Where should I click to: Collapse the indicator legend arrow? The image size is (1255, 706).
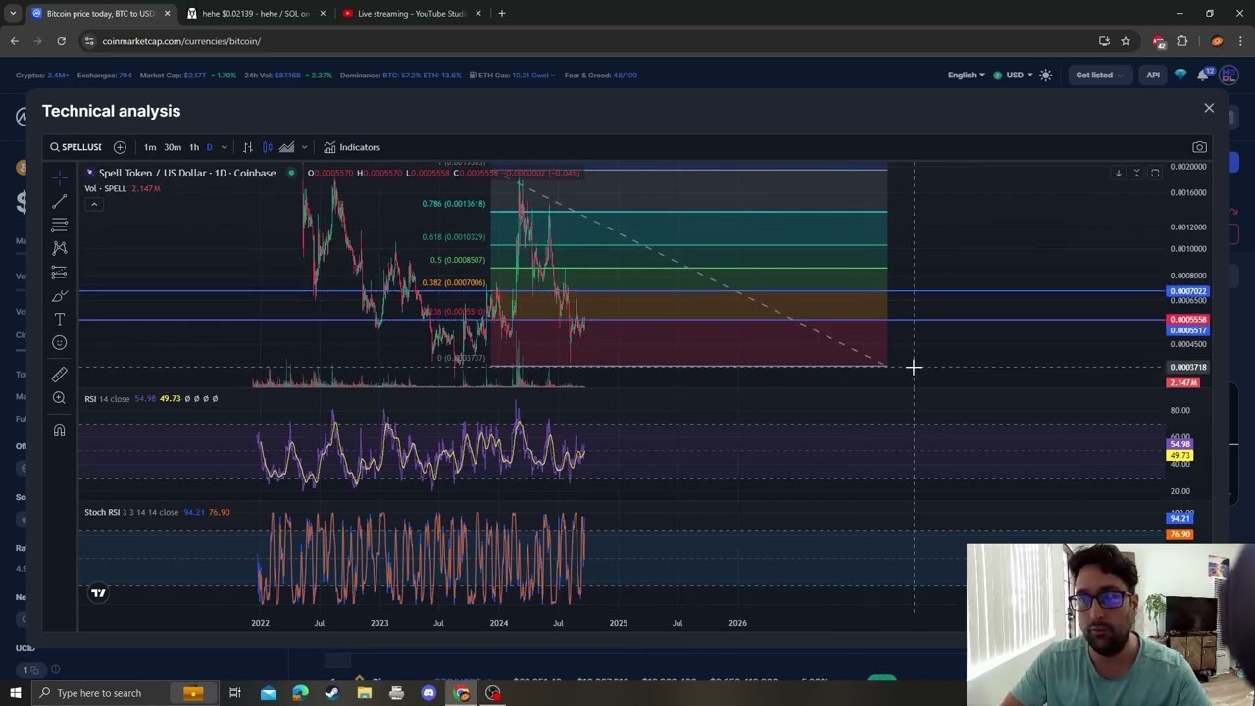(94, 204)
